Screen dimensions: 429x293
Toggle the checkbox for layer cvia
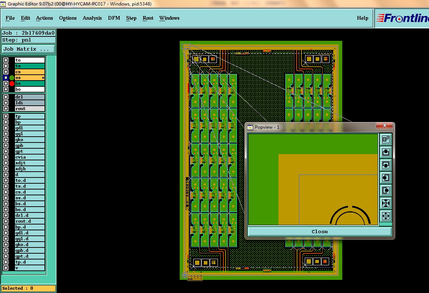pyautogui.click(x=6, y=157)
